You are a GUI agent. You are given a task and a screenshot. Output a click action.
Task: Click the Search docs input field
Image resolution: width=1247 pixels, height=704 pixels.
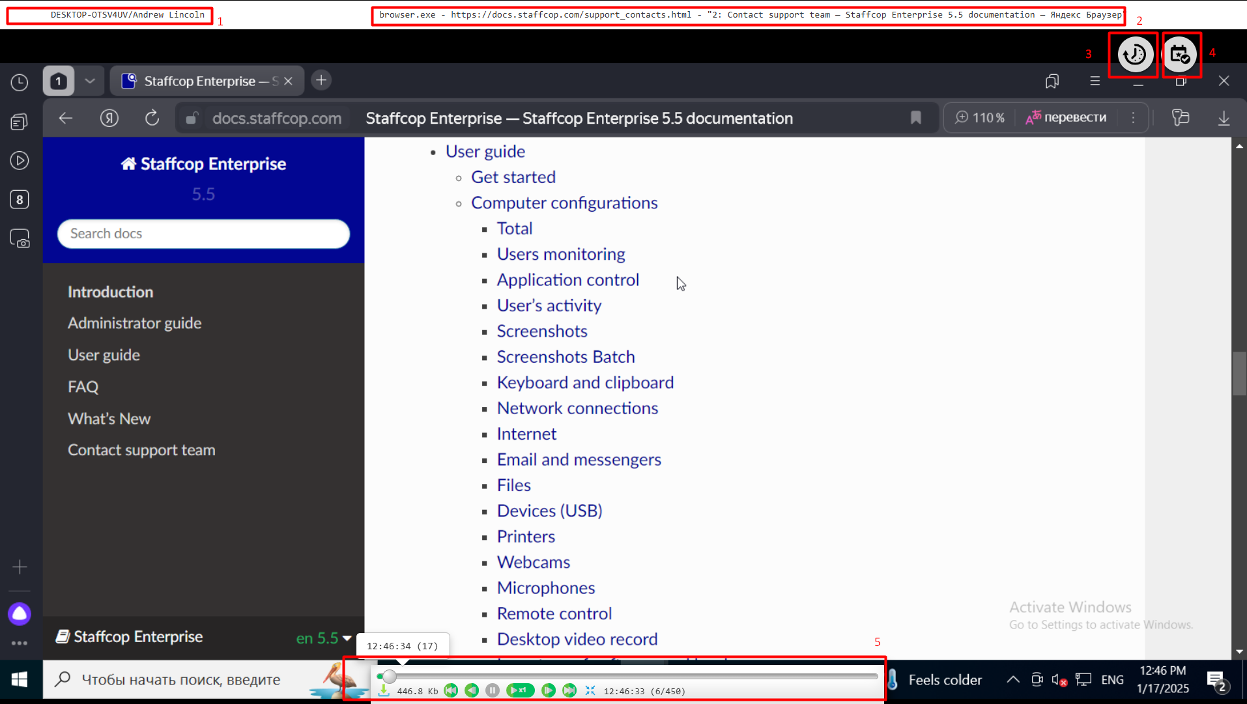click(x=203, y=234)
